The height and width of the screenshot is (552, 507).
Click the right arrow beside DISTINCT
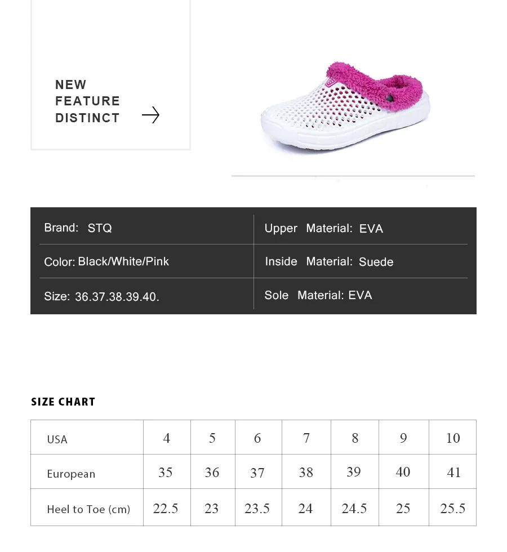click(151, 115)
